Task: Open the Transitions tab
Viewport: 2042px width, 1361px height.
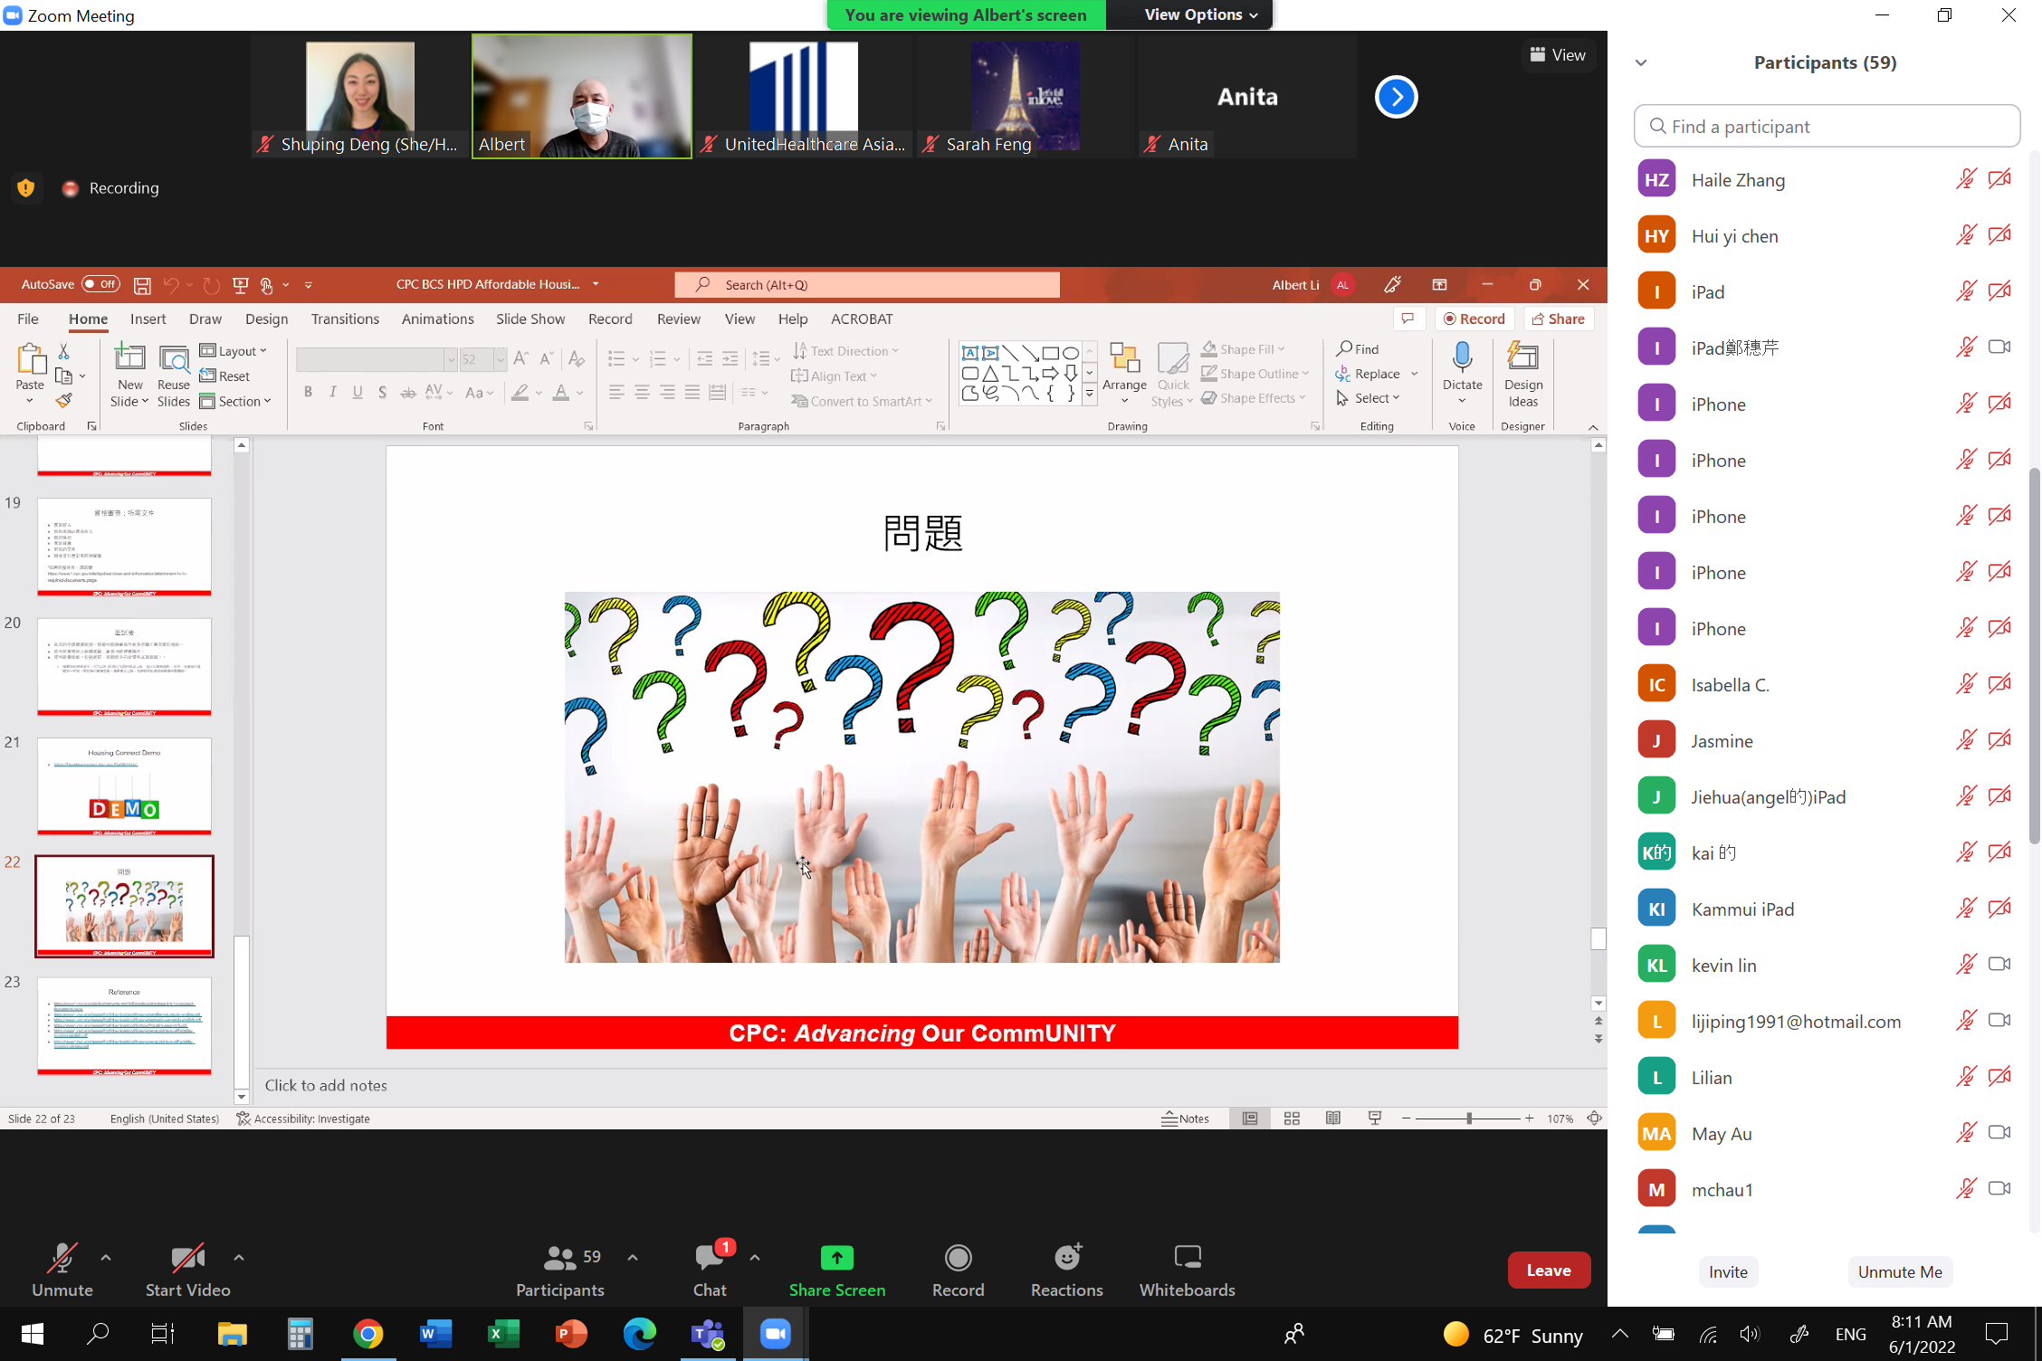Action: coord(345,319)
